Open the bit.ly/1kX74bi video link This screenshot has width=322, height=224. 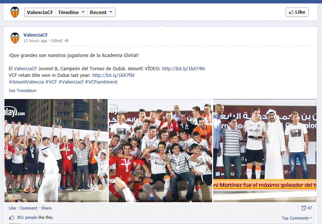point(184,69)
